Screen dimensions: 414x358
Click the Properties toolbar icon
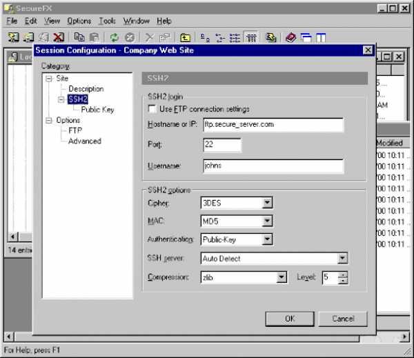(x=165, y=37)
